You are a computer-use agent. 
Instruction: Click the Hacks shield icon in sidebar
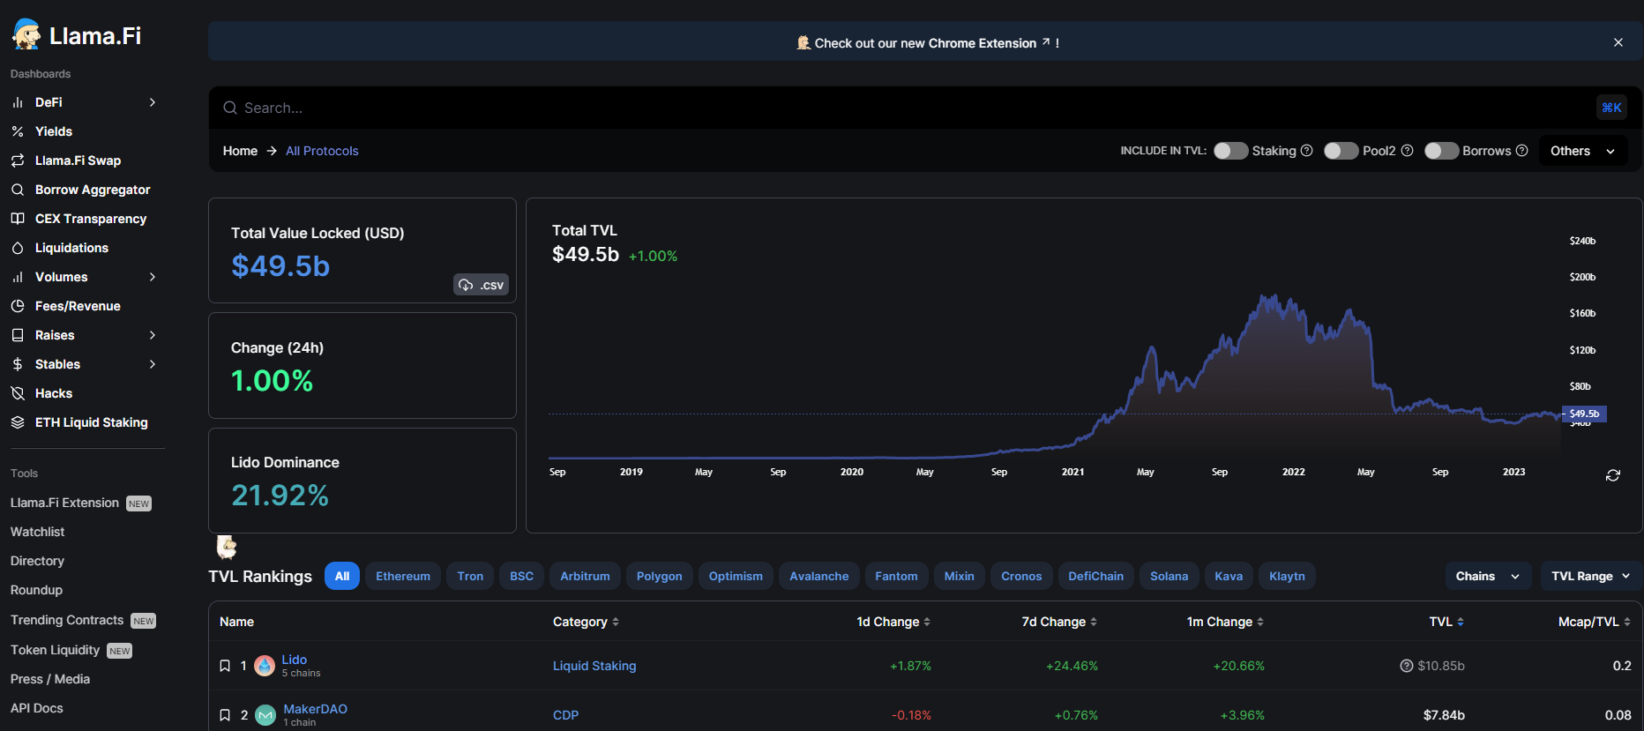click(18, 393)
